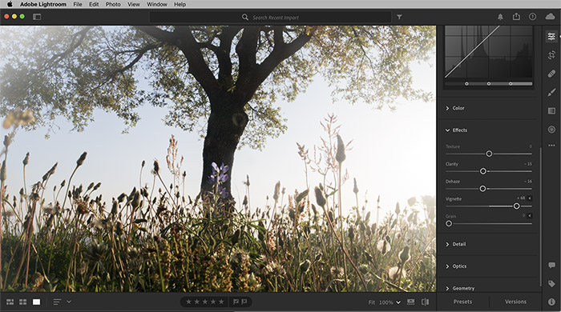Screen dimensions: 561x312
Task: Open the 100% zoom level dropdown
Action: pyautogui.click(x=389, y=302)
